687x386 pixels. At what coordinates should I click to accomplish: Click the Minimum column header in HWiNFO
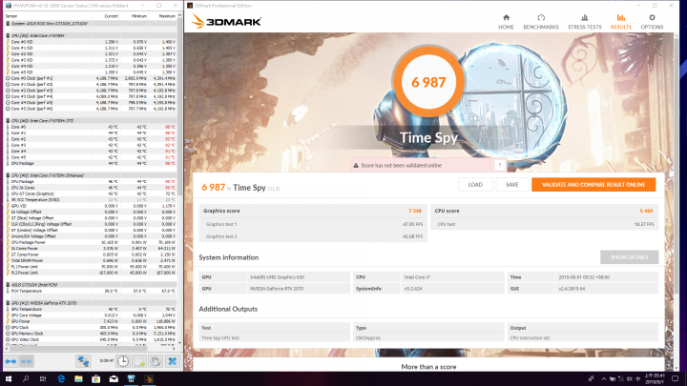(x=139, y=16)
